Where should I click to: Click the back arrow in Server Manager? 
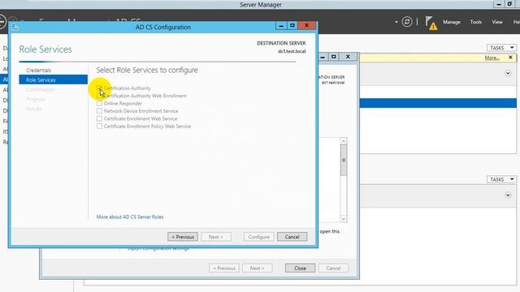pos(2,22)
